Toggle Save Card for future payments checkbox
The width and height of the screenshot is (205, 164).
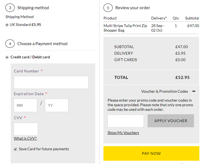coord(15,149)
